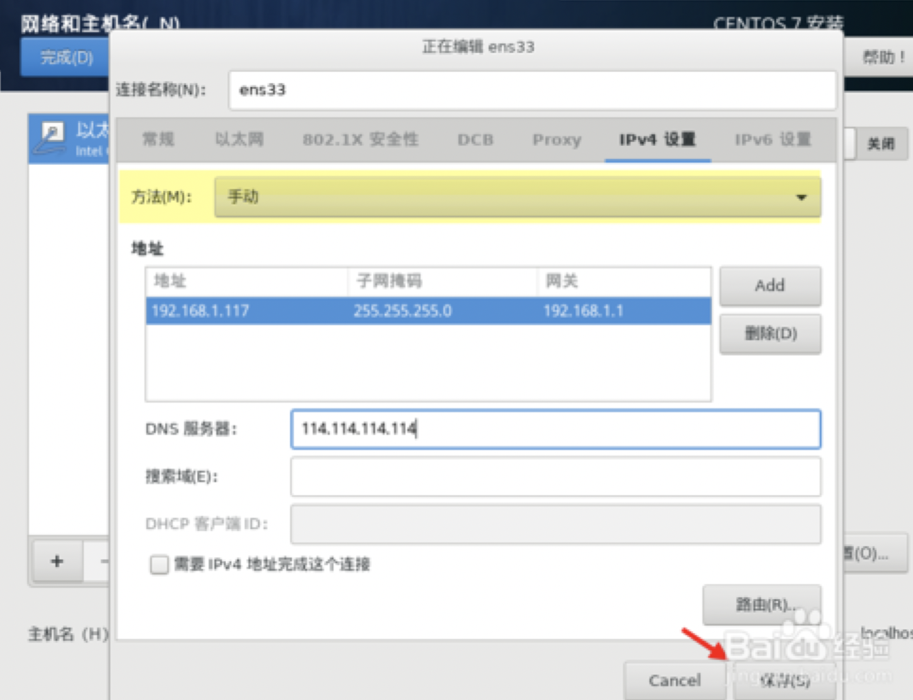This screenshot has width=913, height=700.
Task: Click the plus add-device button
Action: click(57, 561)
